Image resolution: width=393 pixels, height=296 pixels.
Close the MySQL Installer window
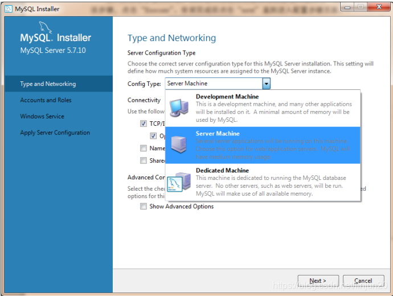[378, 7]
